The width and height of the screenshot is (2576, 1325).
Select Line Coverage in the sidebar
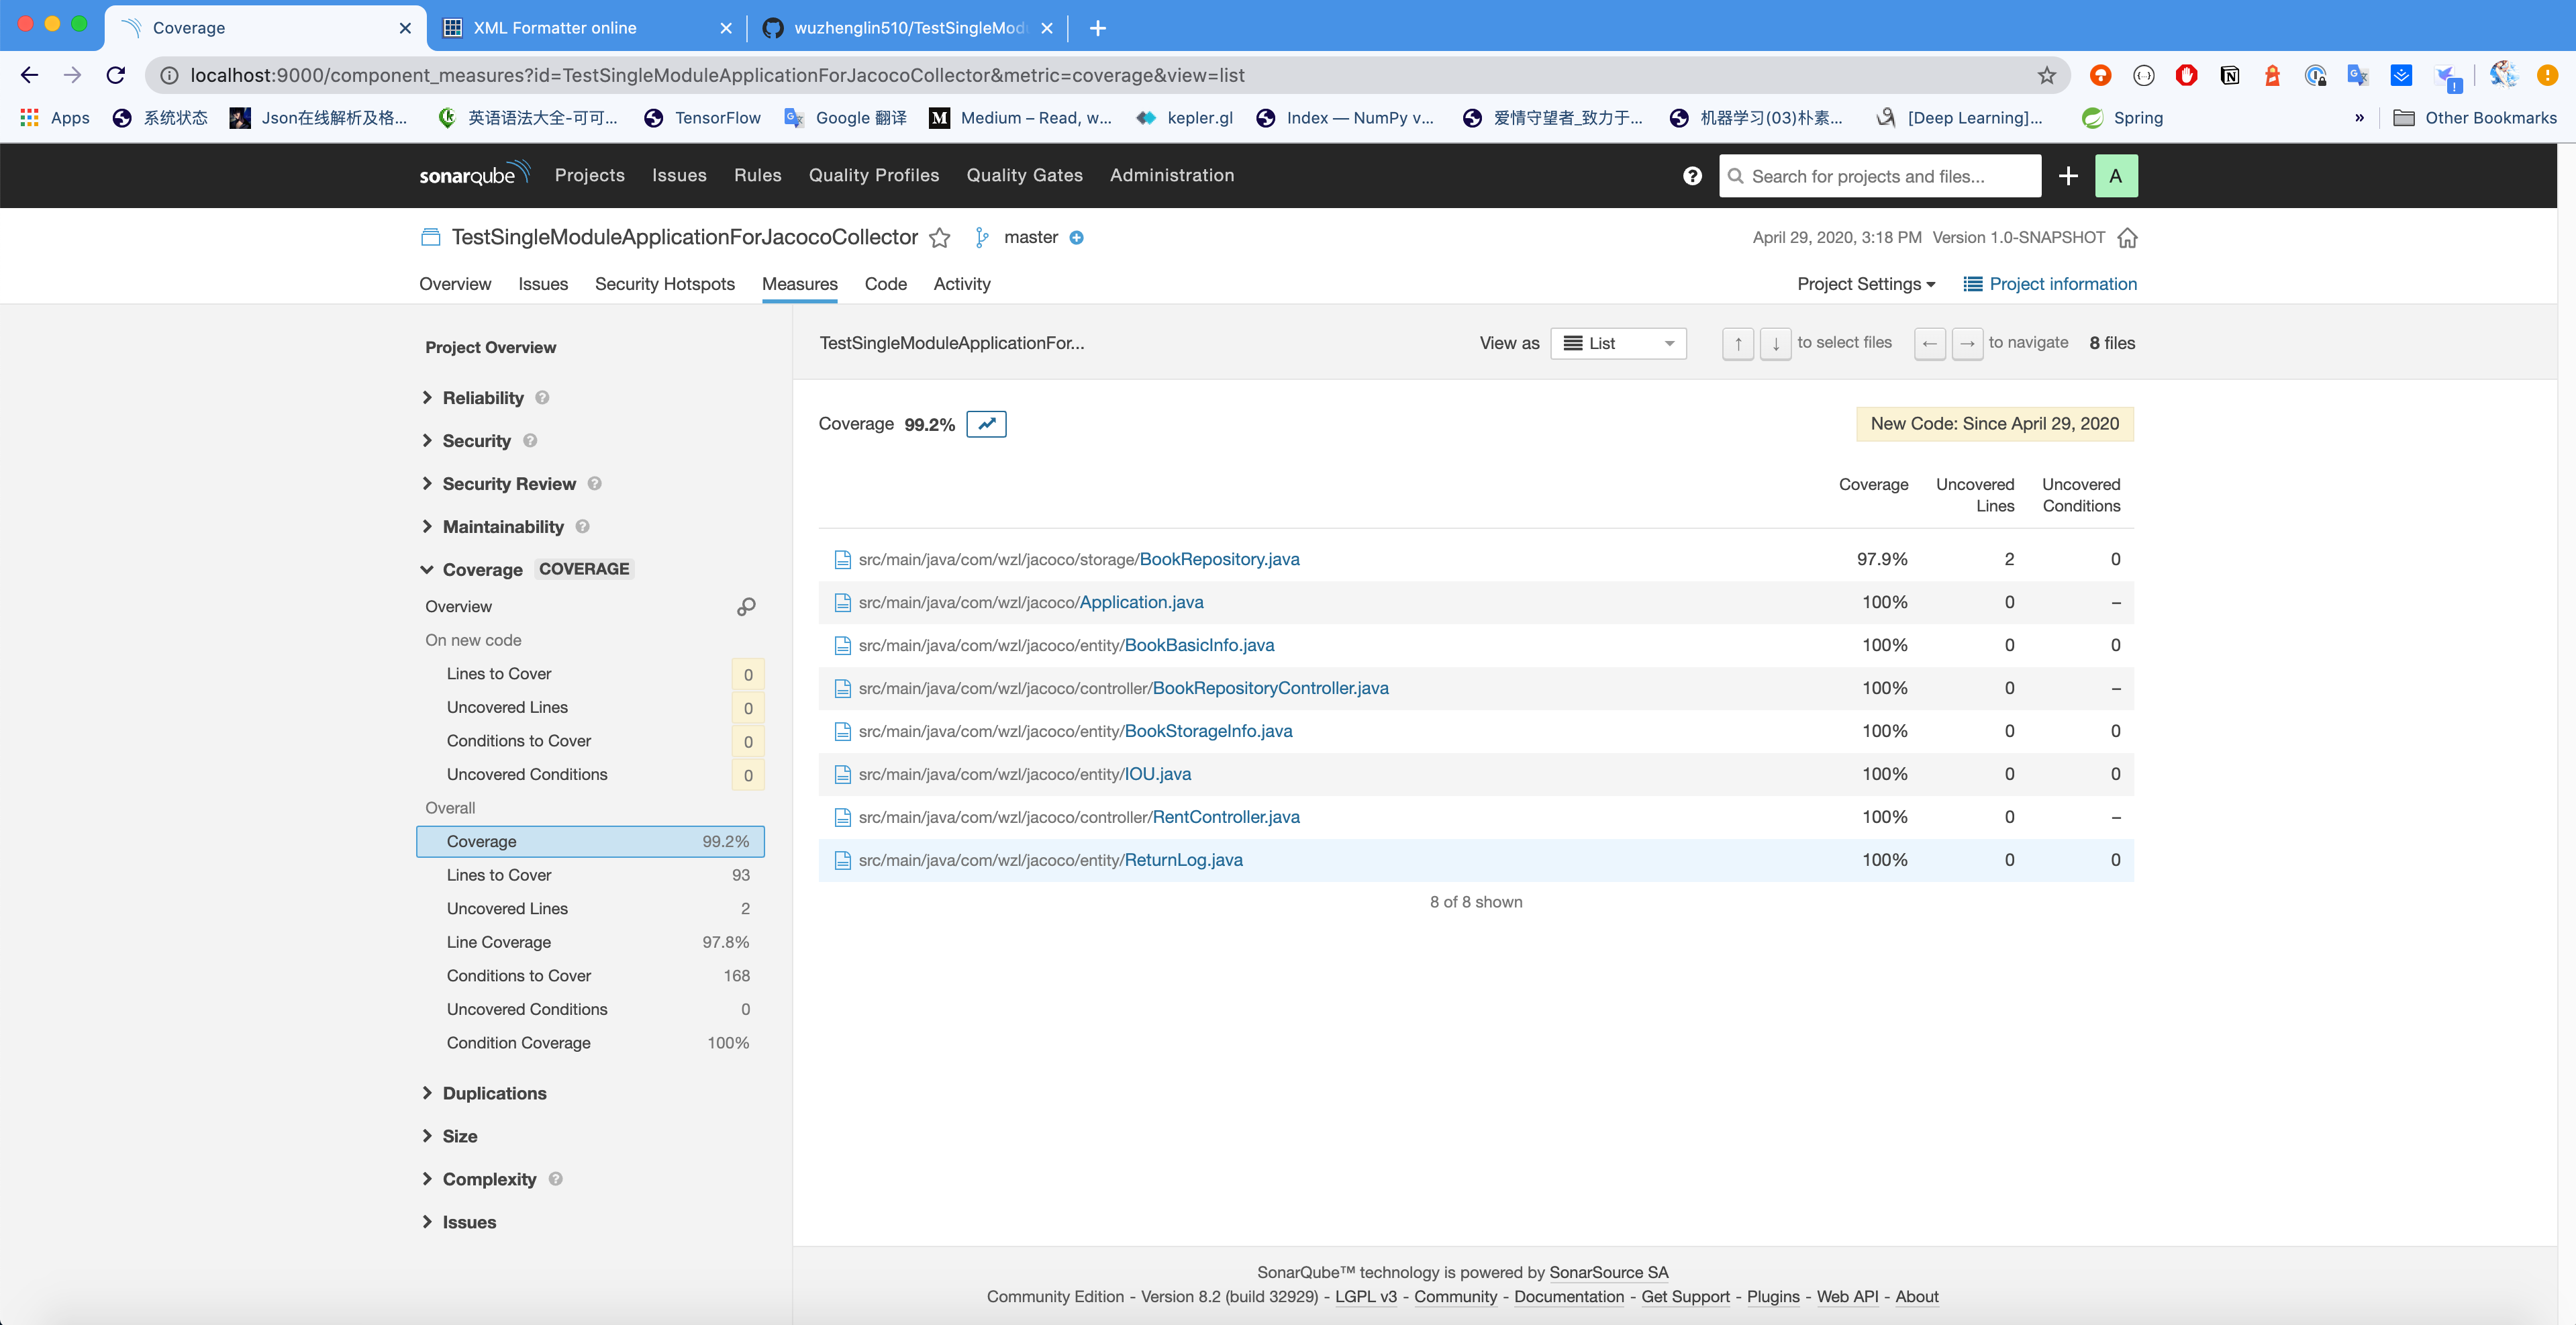(498, 942)
